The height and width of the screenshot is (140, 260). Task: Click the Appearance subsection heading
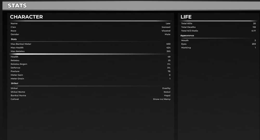187,35
